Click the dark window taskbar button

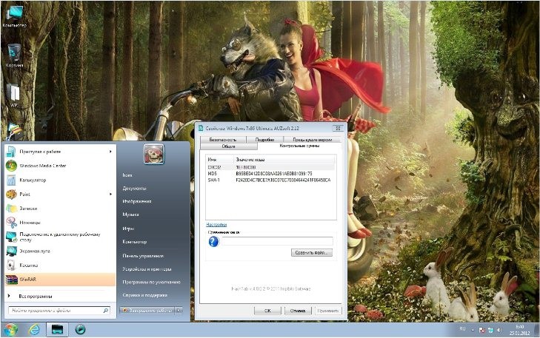coord(57,330)
